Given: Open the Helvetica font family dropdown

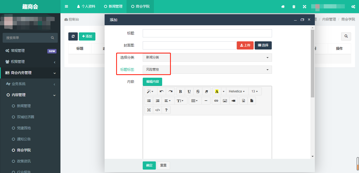Looking at the screenshot, I should click(237, 91).
